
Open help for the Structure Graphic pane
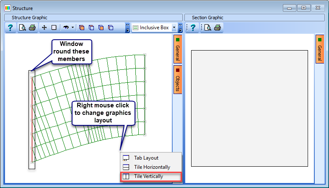(x=10, y=28)
